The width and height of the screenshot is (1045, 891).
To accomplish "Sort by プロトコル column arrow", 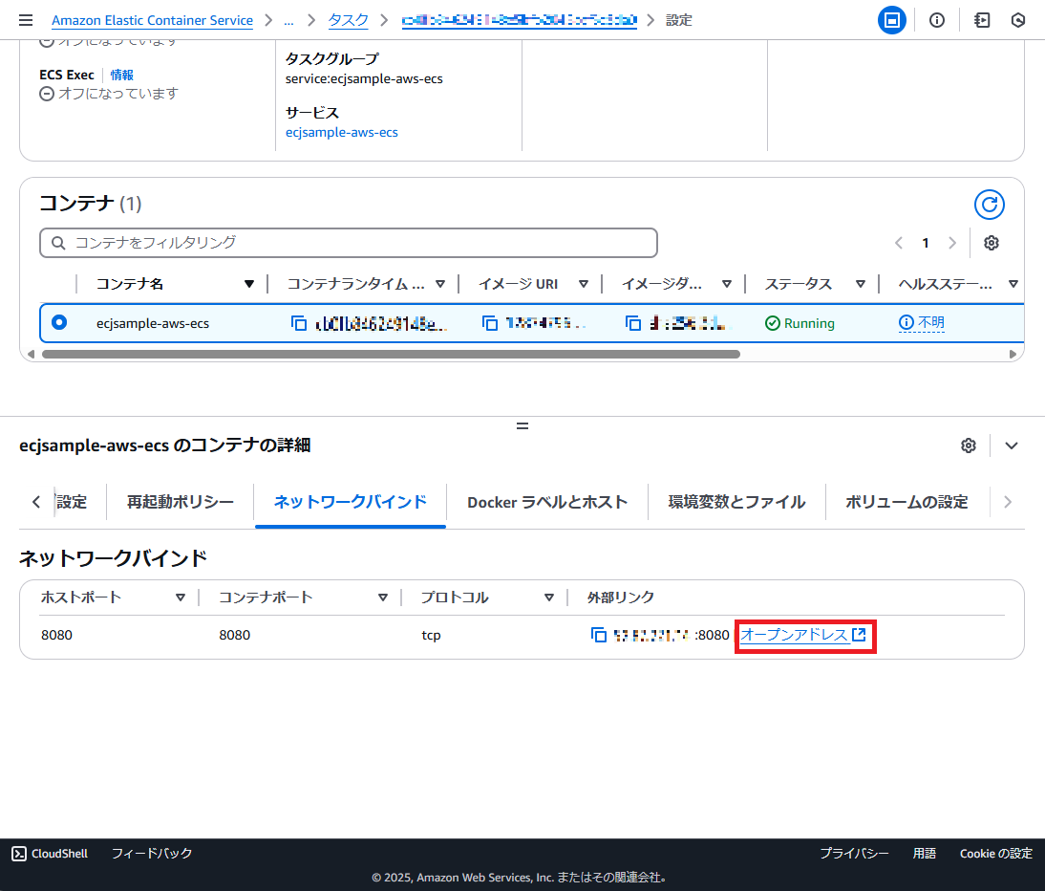I will click(x=548, y=598).
